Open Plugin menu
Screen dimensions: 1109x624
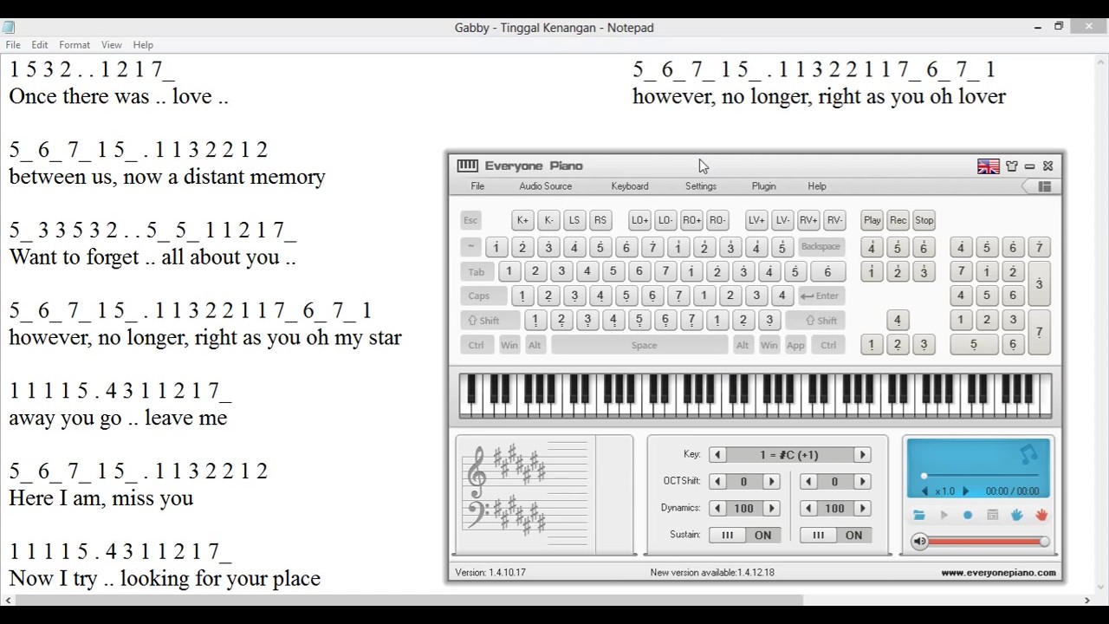pos(764,186)
